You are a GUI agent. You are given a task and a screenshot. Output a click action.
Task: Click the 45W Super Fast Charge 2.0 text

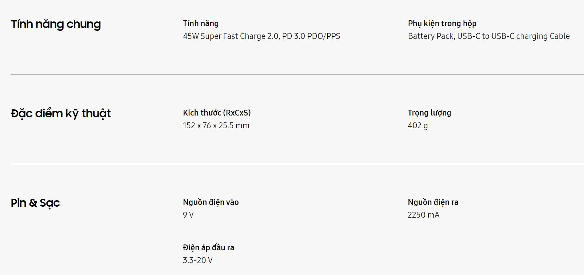click(x=231, y=36)
